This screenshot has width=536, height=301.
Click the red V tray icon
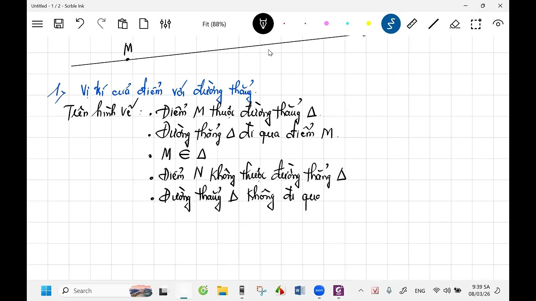(x=375, y=291)
